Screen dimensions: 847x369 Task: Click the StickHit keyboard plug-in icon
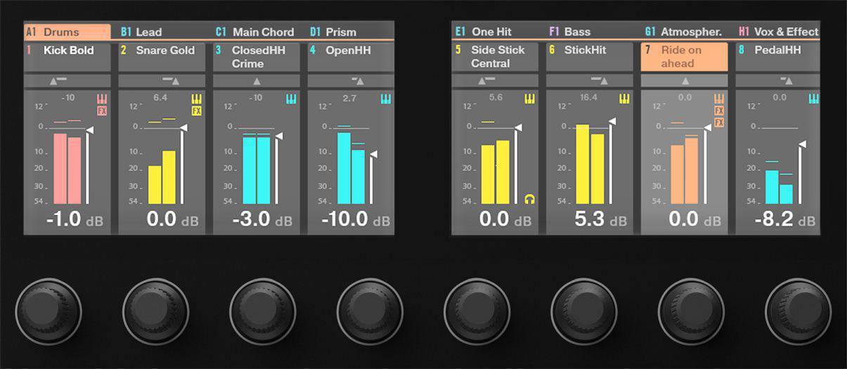click(x=624, y=99)
